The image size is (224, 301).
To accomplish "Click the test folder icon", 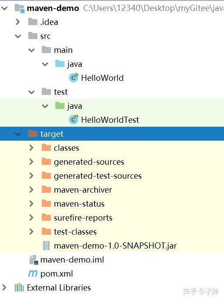I will point(46,92).
